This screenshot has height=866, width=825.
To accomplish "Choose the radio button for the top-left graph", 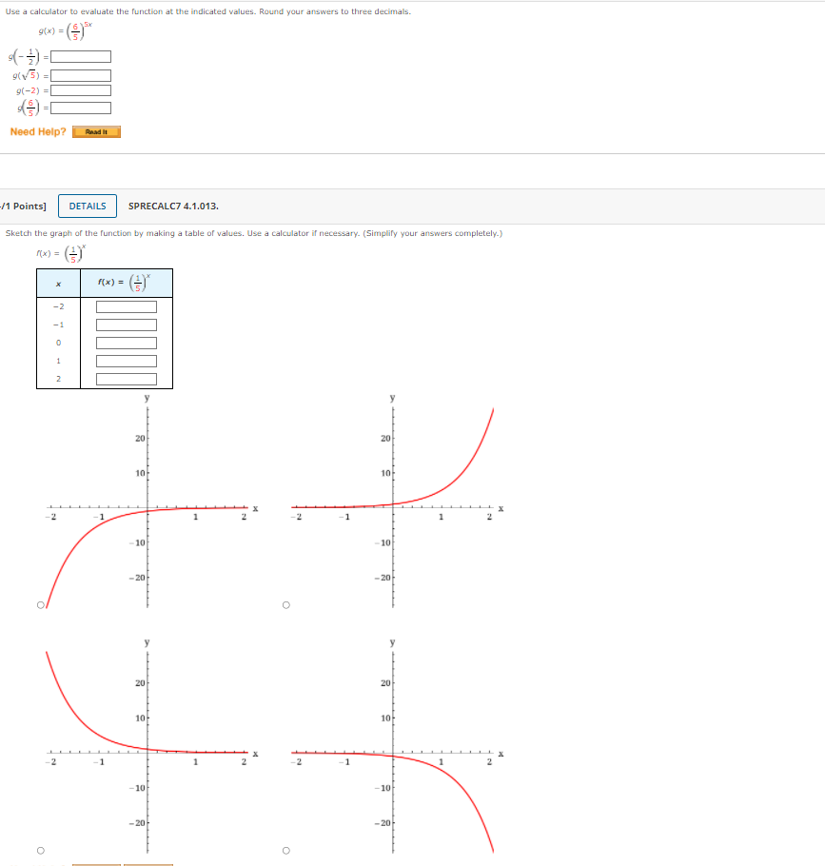I will click(40, 604).
